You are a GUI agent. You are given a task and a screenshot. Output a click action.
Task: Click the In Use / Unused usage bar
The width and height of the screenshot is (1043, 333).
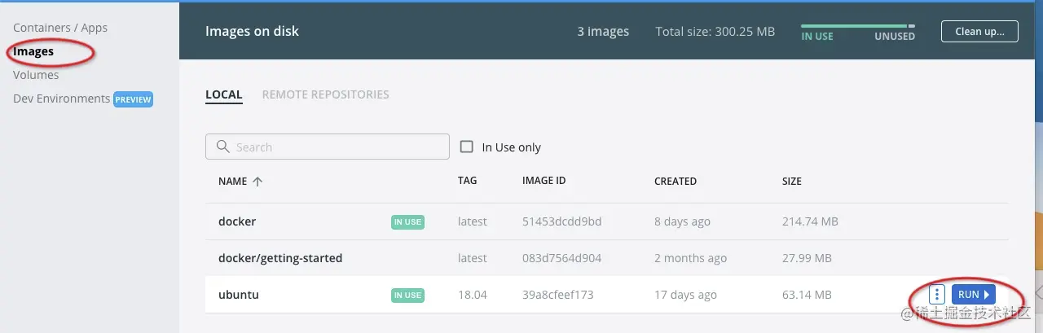tap(858, 26)
